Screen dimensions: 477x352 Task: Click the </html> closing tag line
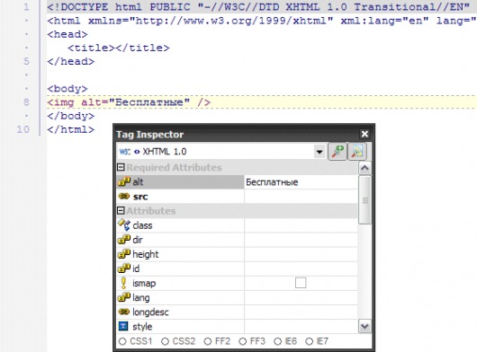[x=70, y=129]
